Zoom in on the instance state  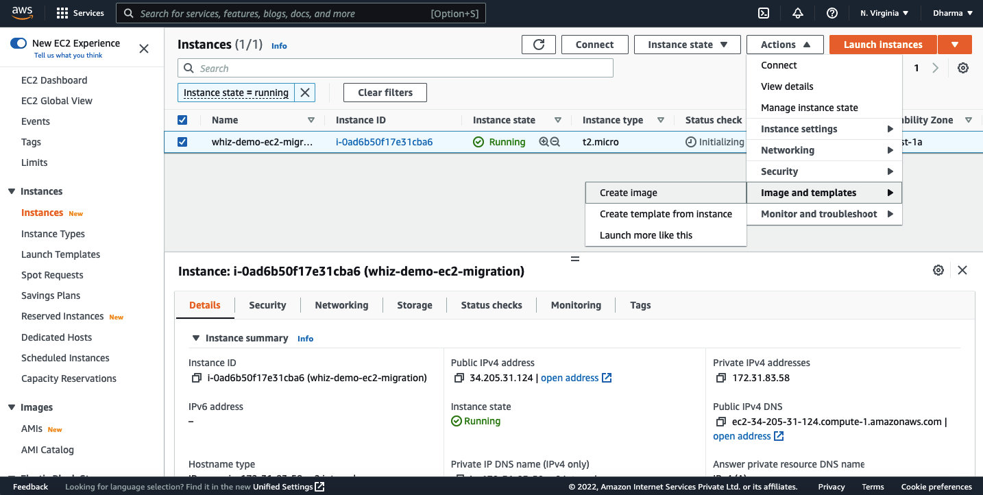tap(544, 142)
